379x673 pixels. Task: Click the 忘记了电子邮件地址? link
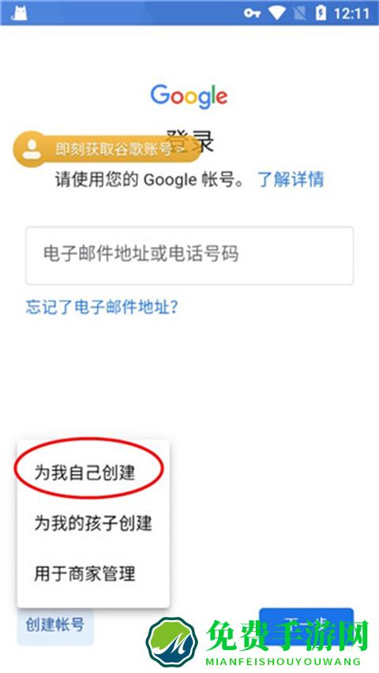point(102,307)
